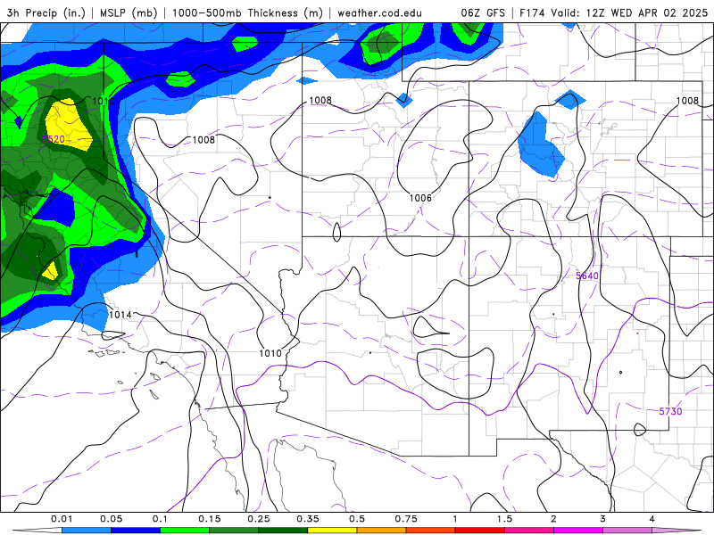Image resolution: width=714 pixels, height=535 pixels.
Task: Click the dark green legend swatch after 0.25
Action: pos(283,531)
